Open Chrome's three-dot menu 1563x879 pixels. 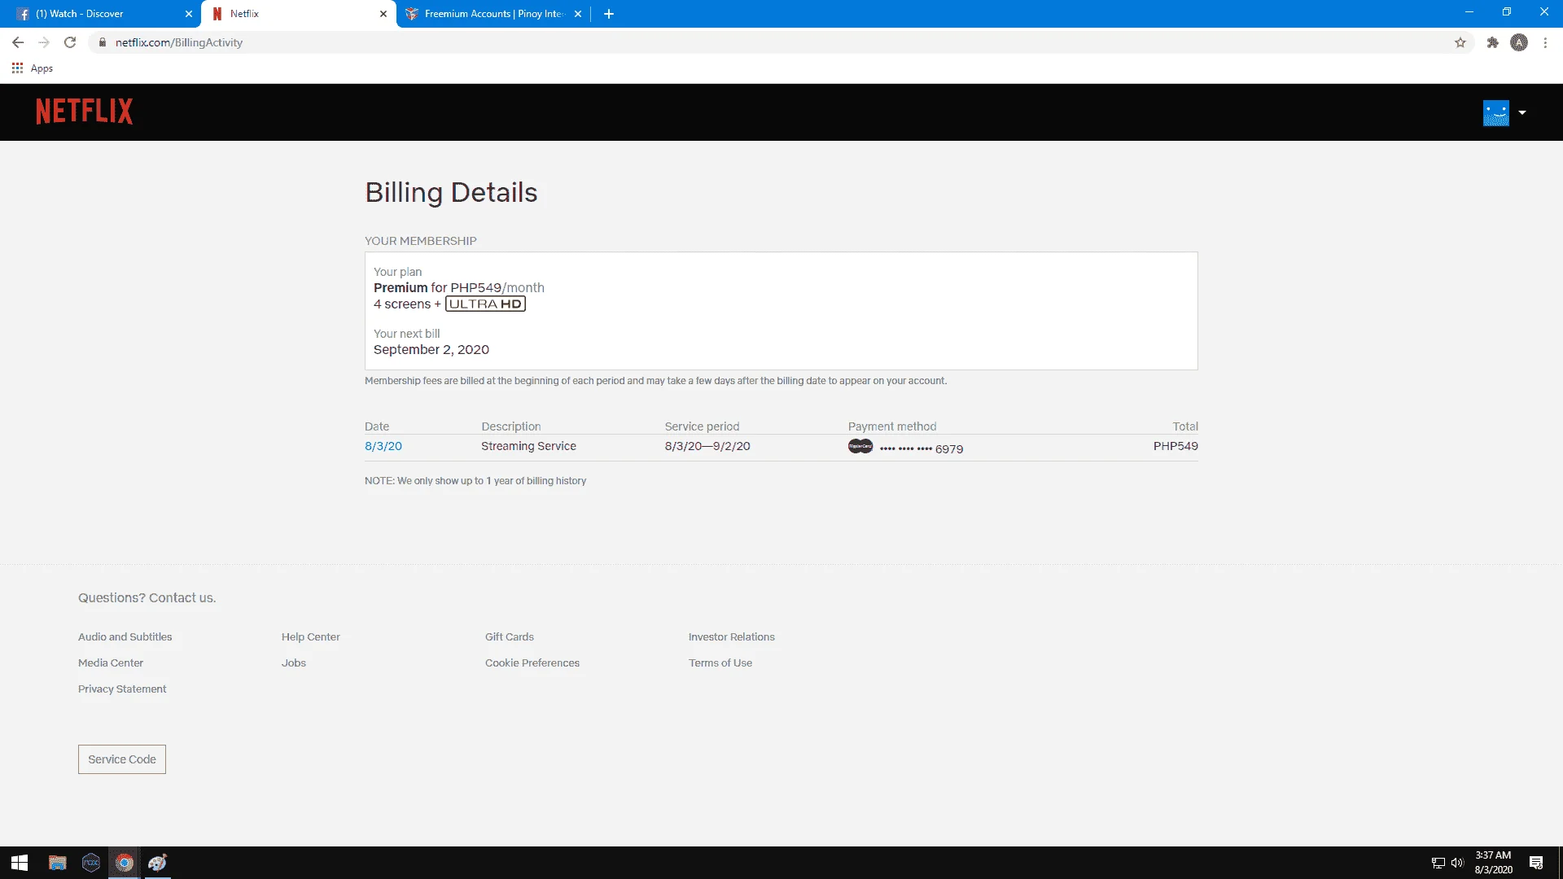coord(1545,42)
